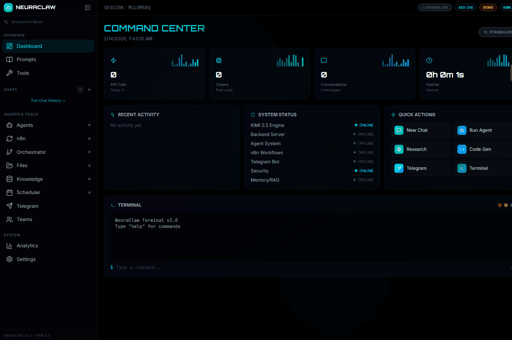
Task: Select the Code Gen quick action icon
Action: click(462, 149)
